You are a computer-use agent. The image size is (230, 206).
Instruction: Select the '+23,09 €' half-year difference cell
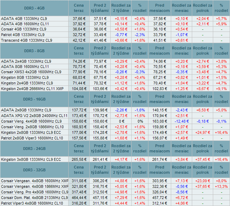tap(203, 181)
